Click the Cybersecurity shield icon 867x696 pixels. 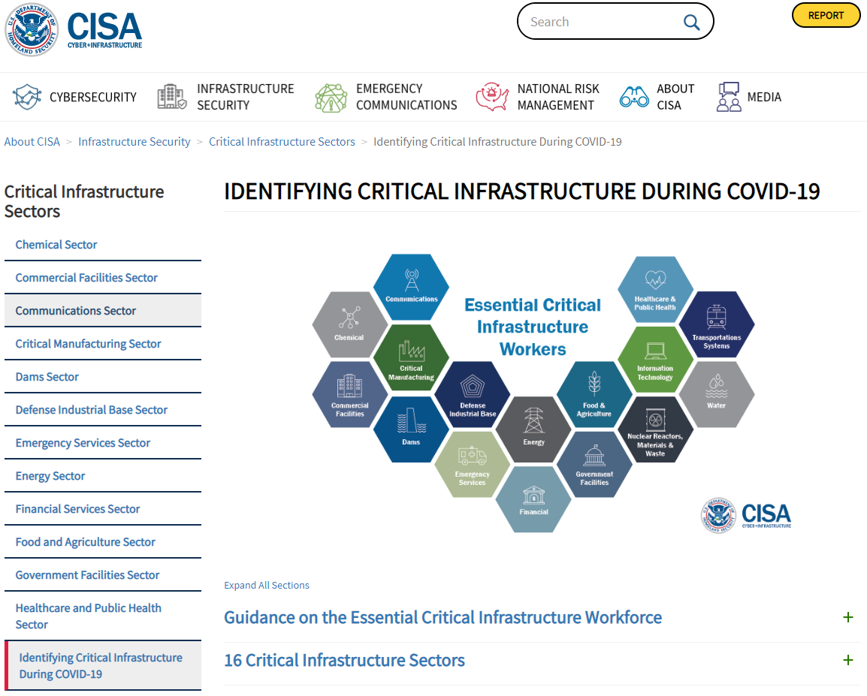pos(27,97)
